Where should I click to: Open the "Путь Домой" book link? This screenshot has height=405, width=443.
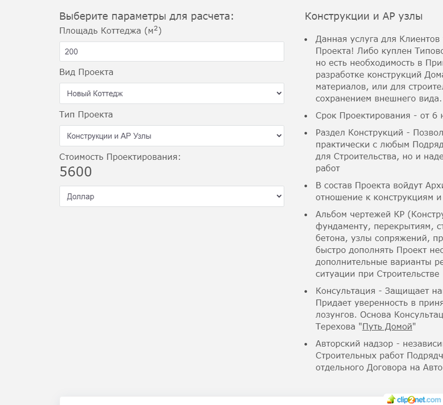pyautogui.click(x=387, y=326)
